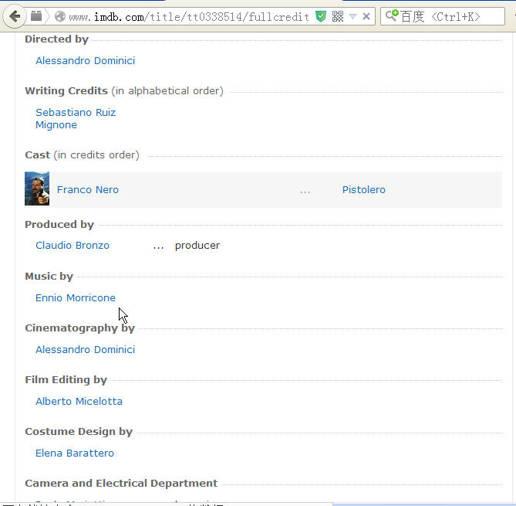Go back with the browser back arrow

[15, 16]
